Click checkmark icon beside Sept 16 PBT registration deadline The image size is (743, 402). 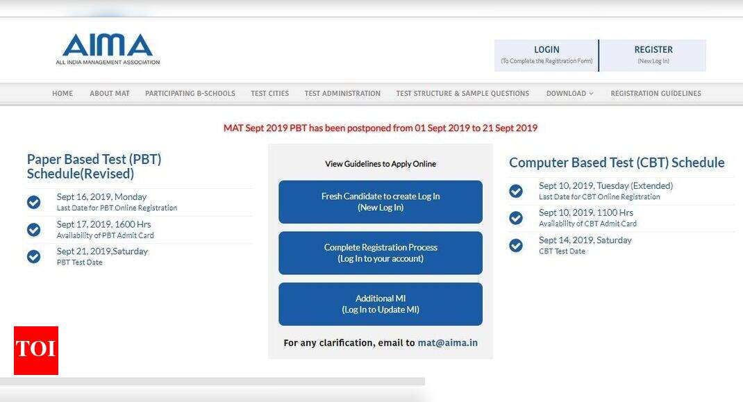click(33, 203)
